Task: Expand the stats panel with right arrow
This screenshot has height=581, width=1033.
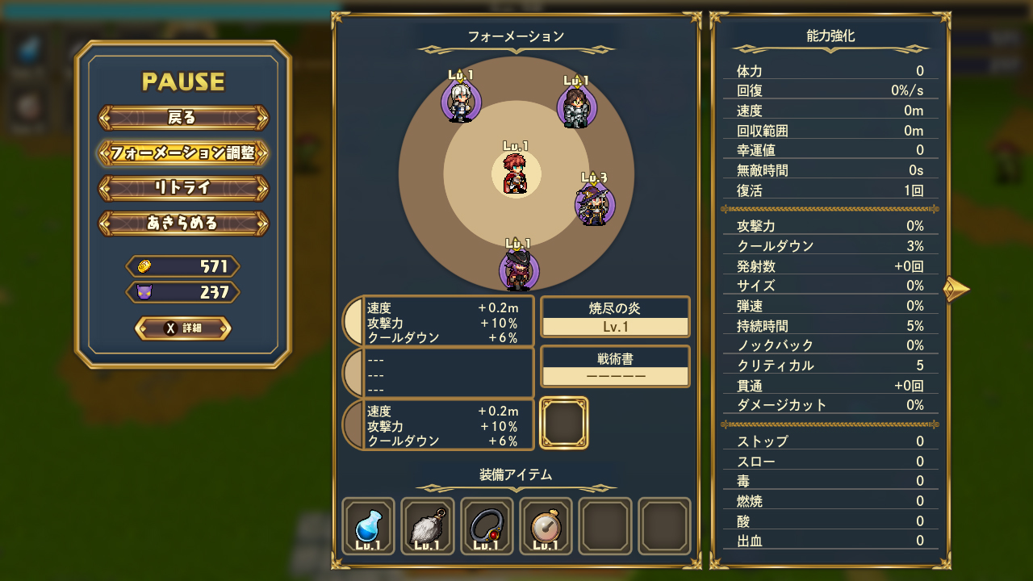Action: coord(957,288)
